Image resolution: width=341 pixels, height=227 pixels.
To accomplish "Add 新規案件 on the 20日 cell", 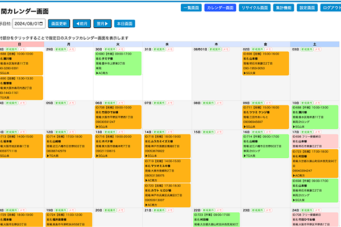I will (x=110, y=209).
